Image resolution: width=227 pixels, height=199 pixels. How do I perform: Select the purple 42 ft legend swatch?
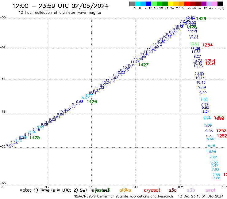204,4
